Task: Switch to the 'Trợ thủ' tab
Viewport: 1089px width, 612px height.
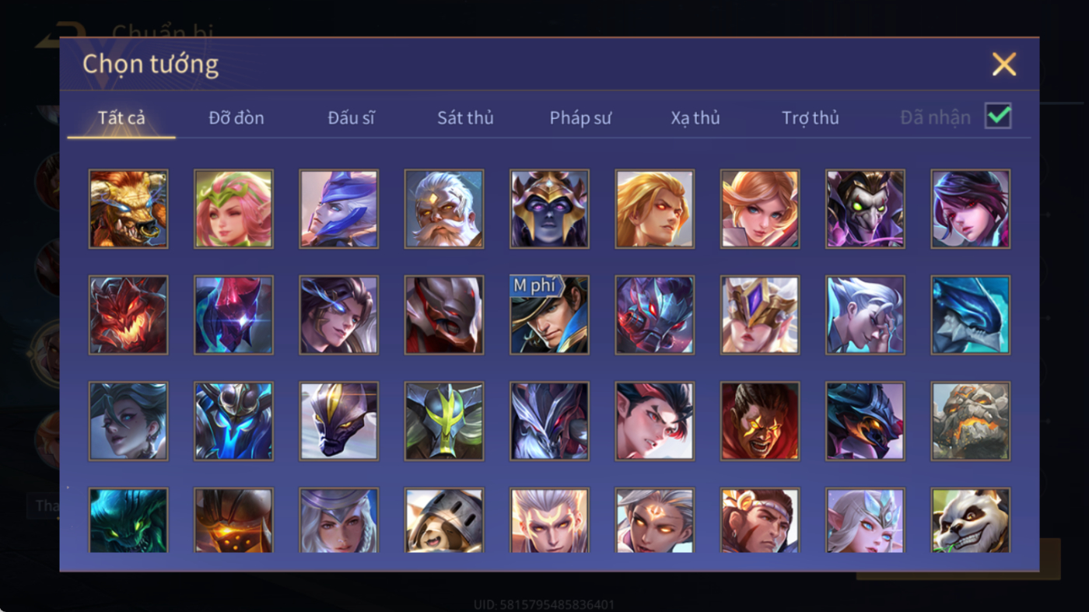Action: pyautogui.click(x=811, y=118)
